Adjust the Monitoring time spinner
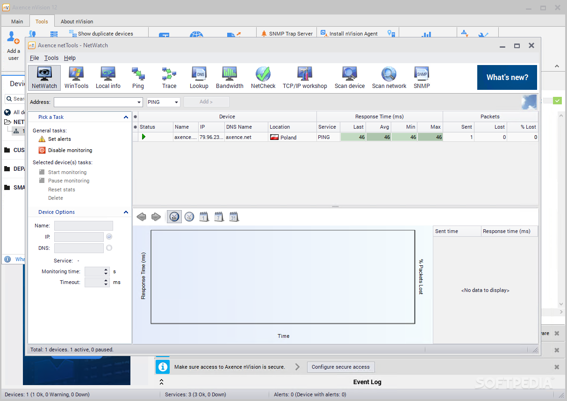The width and height of the screenshot is (567, 401). 106,271
